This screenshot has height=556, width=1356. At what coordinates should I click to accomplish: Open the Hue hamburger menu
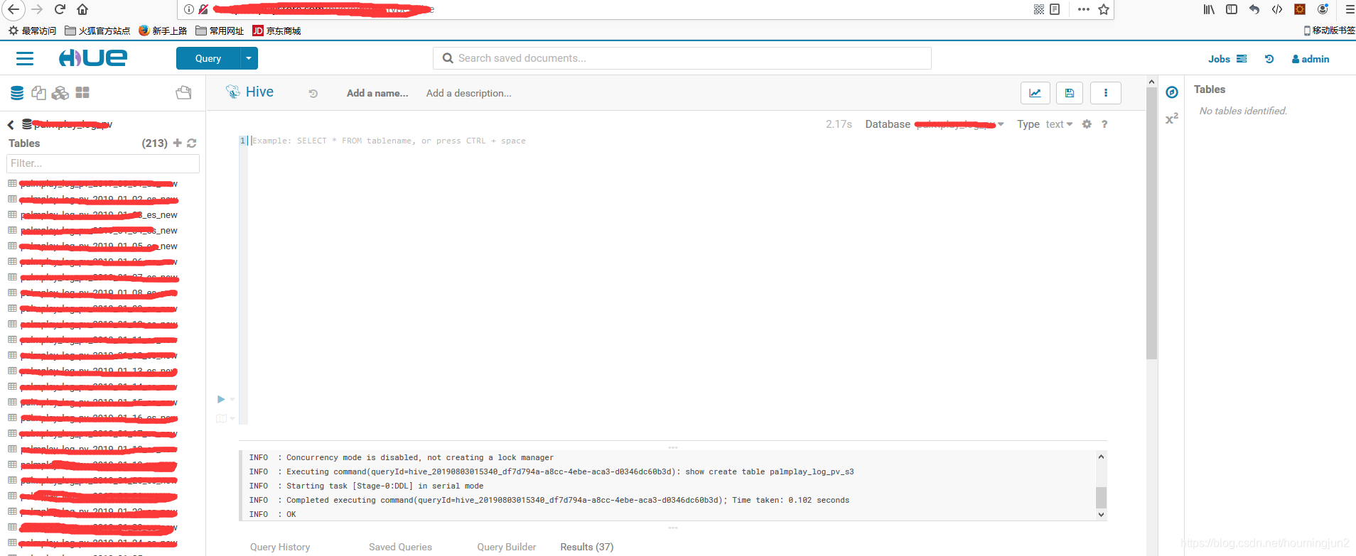click(25, 58)
